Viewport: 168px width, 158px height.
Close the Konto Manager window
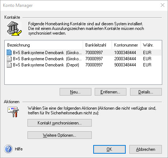point(163,5)
